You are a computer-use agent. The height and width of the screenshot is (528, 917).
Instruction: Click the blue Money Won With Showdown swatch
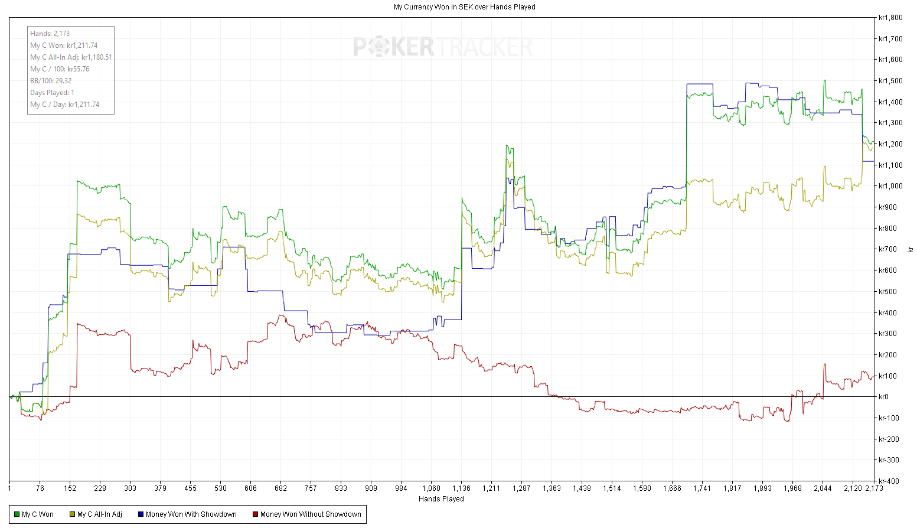141,514
